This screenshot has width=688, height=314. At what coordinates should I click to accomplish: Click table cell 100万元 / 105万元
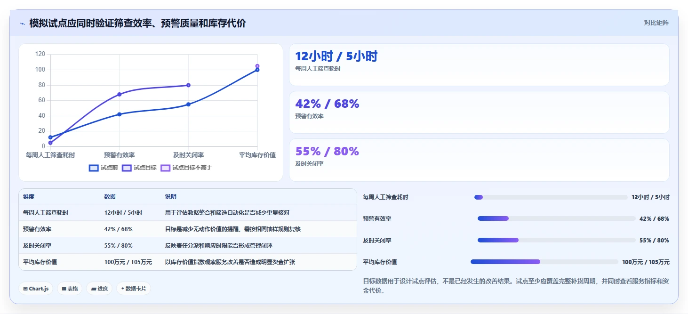[128, 262]
